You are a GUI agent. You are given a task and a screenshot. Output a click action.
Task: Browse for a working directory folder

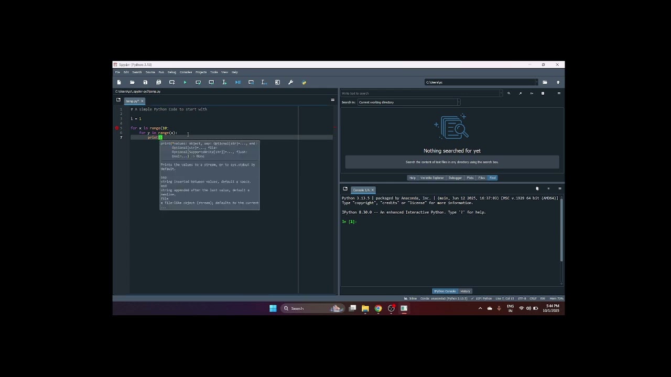pos(545,82)
